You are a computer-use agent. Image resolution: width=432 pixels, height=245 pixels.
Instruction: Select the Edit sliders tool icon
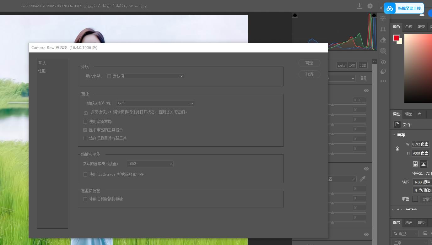click(x=383, y=19)
